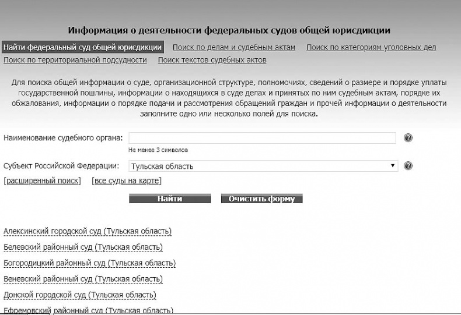Select Богородицкий районный суд link
This screenshot has height=315, width=461.
tap(89, 263)
